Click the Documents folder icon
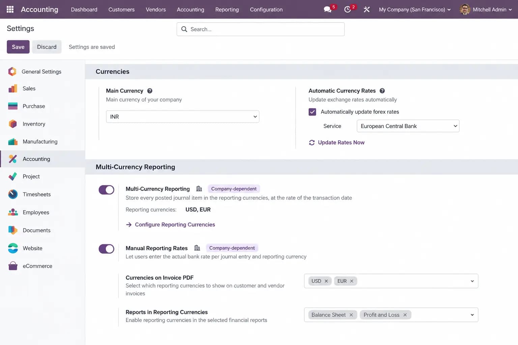The width and height of the screenshot is (518, 345). point(12,230)
